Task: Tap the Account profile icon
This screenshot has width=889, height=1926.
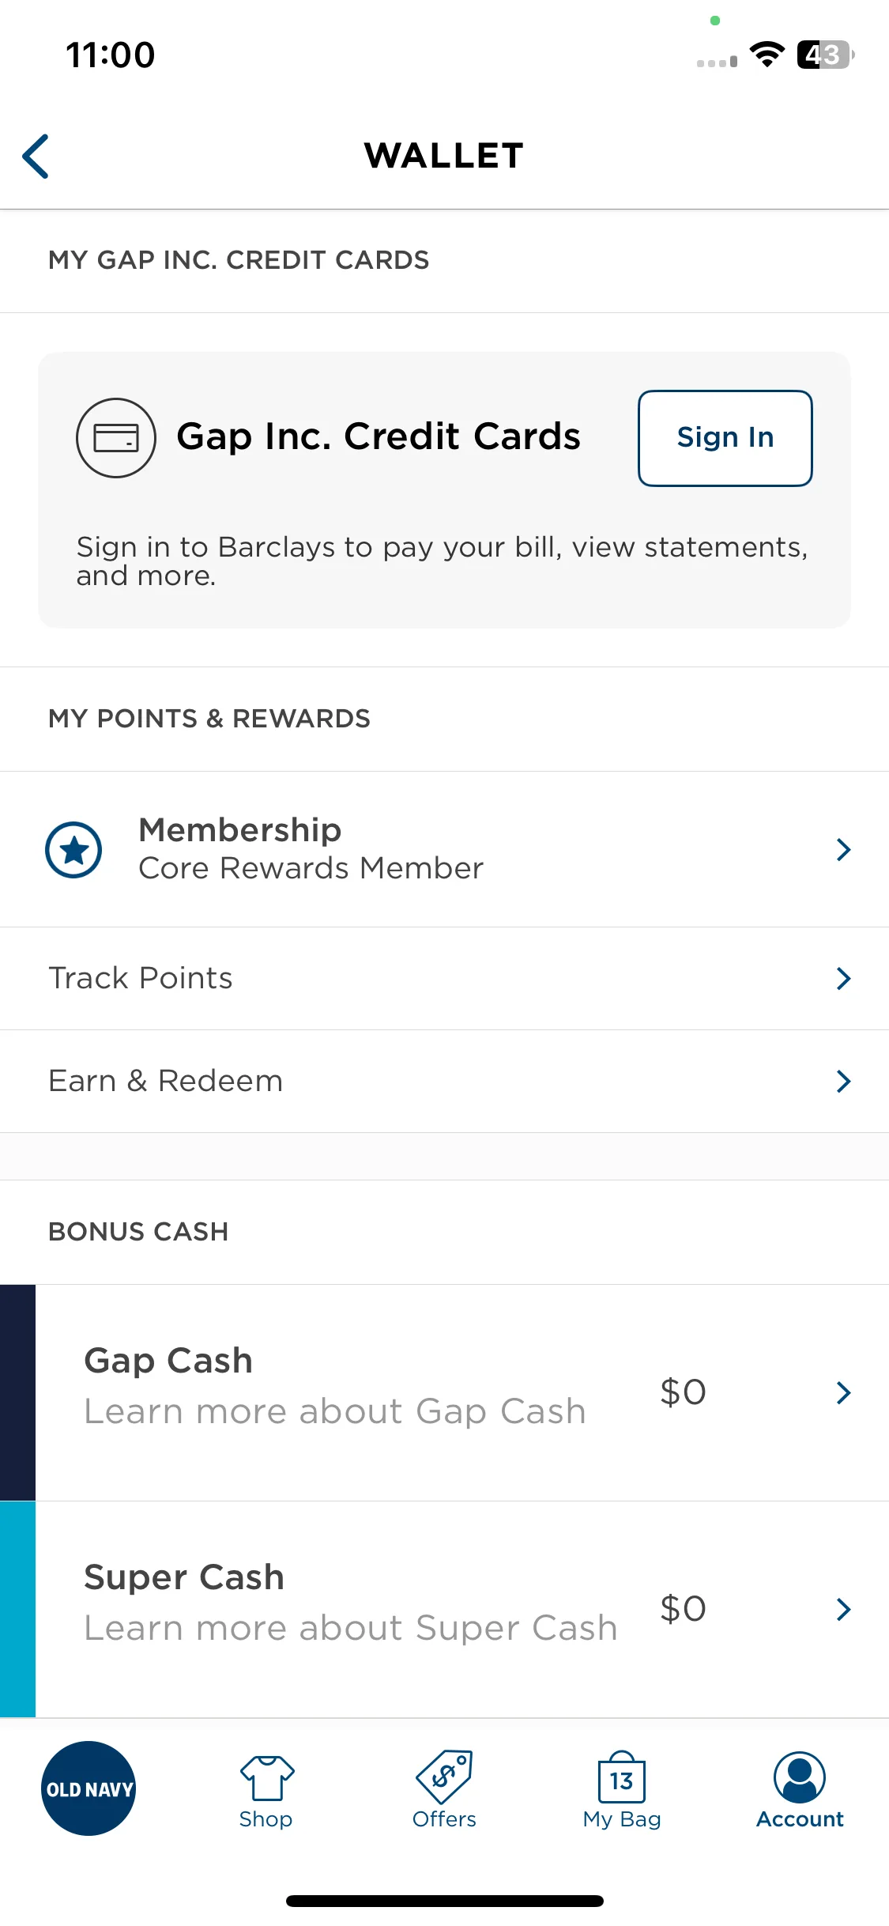Action: [800, 1777]
